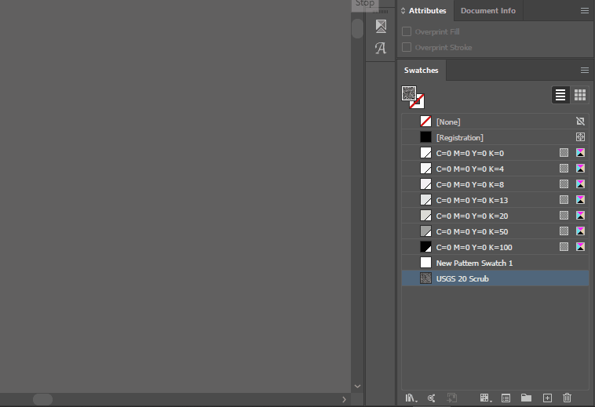This screenshot has width=595, height=407.
Task: Click the CMYK icon on K=4 row
Action: 580,169
